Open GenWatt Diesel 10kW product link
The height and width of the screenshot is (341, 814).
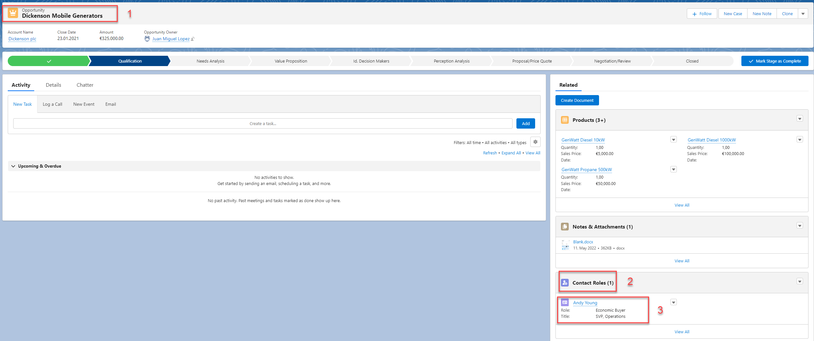click(x=583, y=140)
